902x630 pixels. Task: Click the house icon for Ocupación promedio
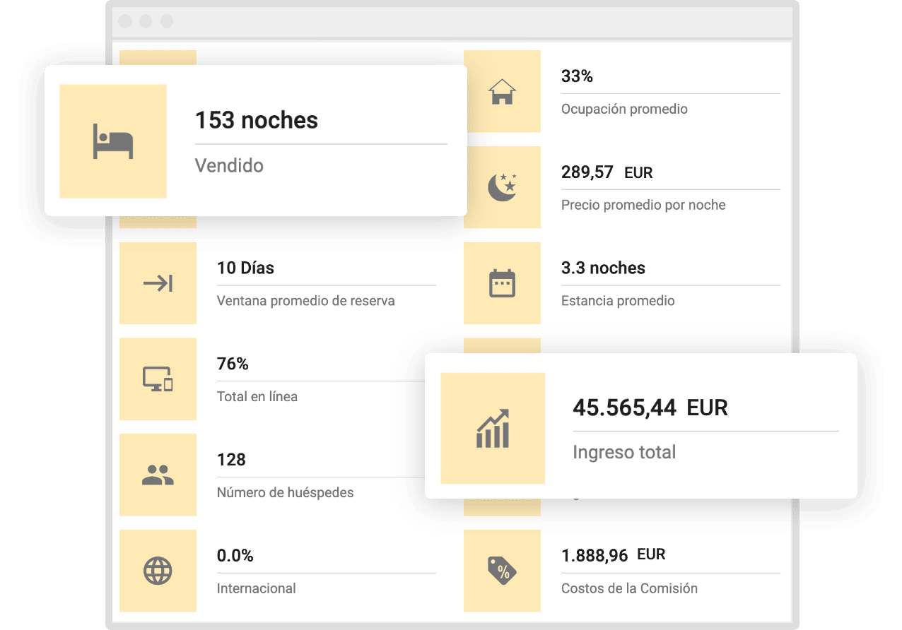tap(502, 92)
